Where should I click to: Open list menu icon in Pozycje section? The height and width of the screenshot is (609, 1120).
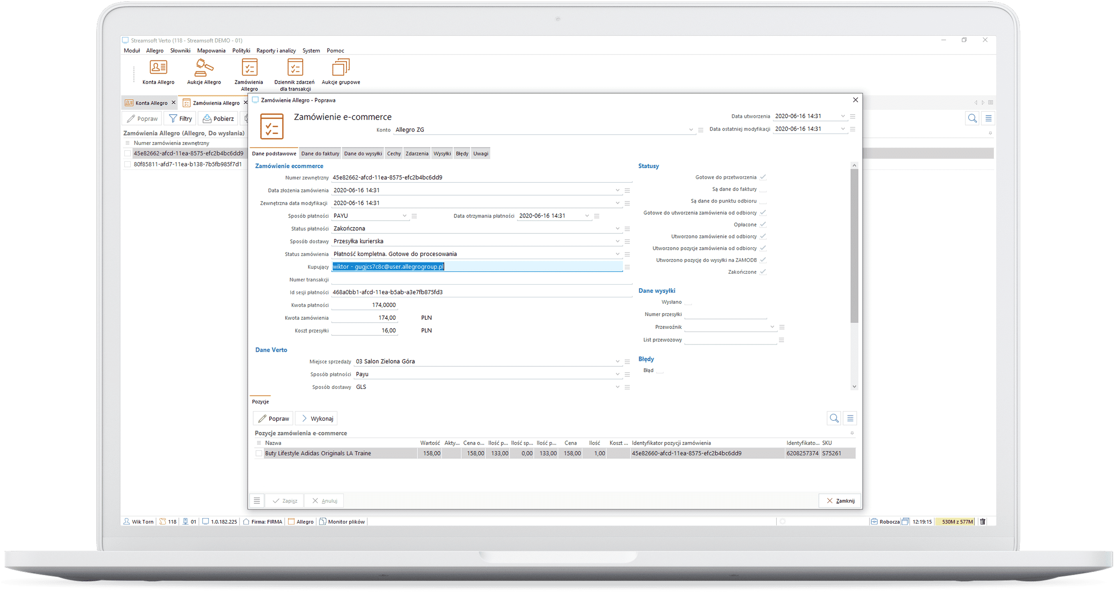pyautogui.click(x=850, y=418)
